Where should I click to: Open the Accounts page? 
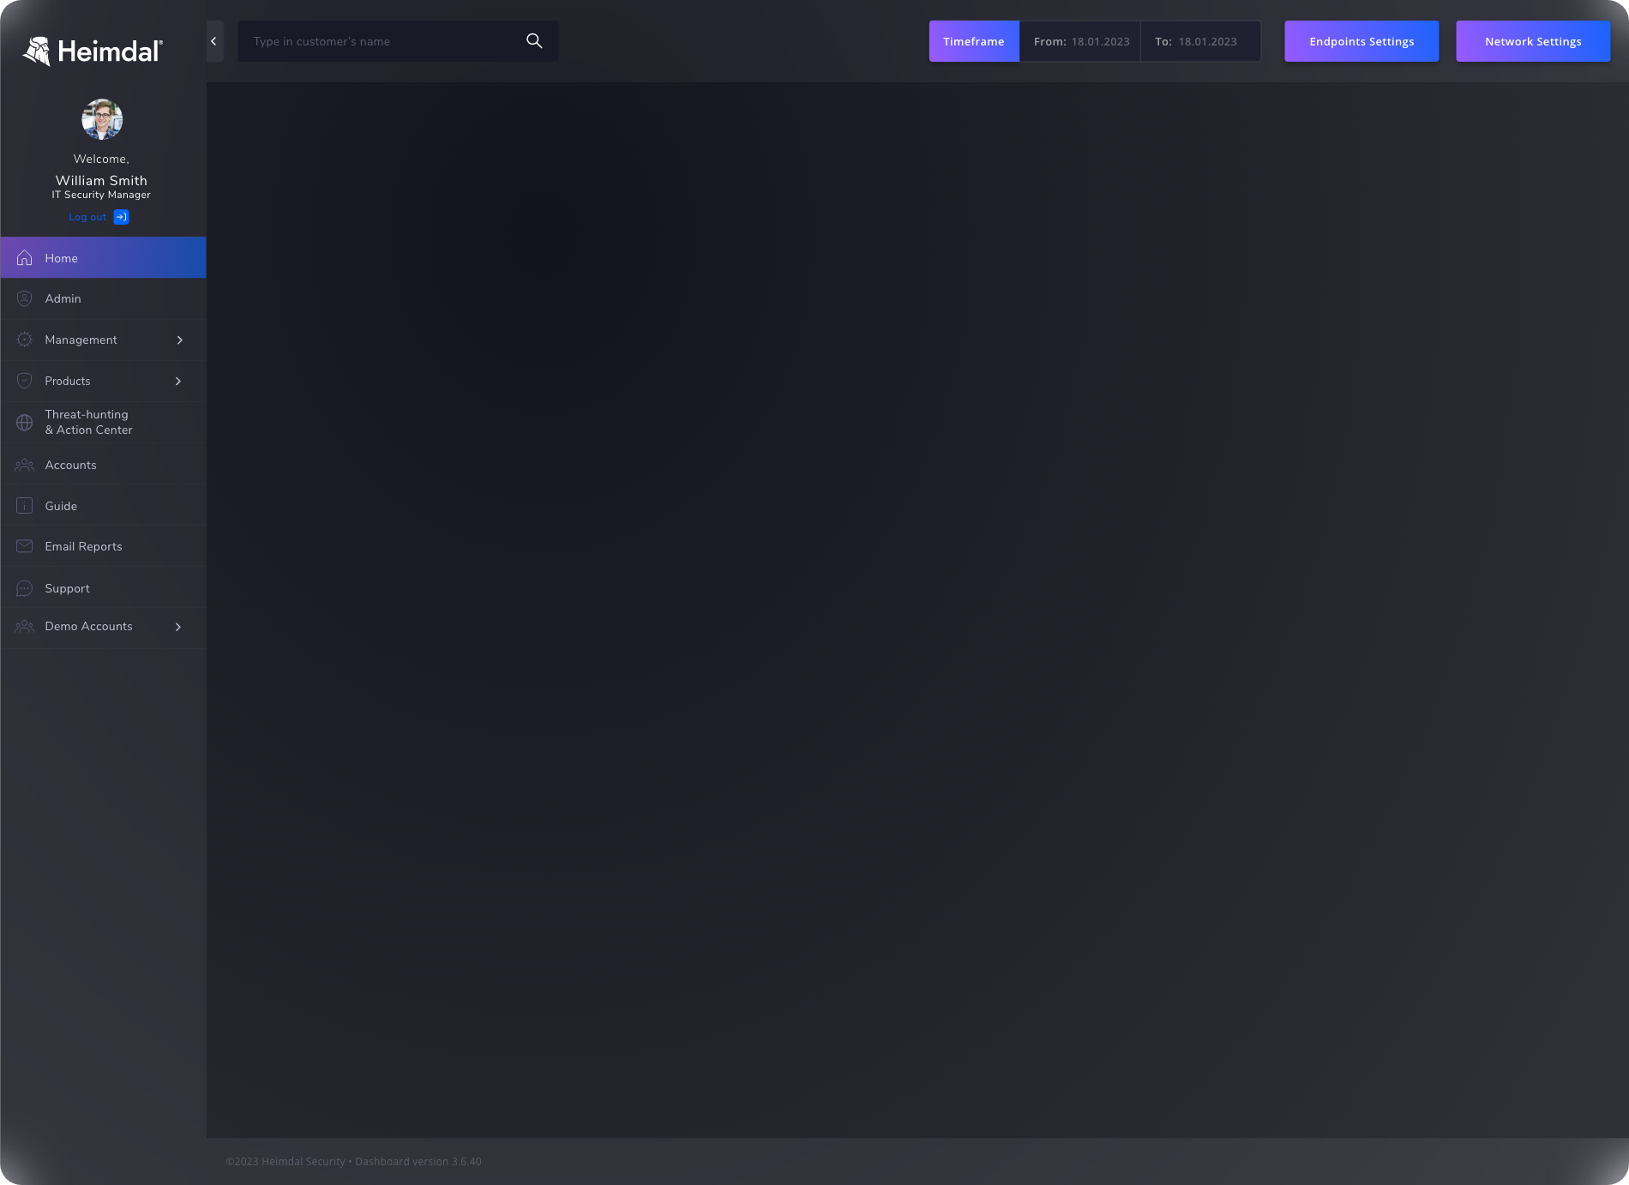(x=103, y=464)
